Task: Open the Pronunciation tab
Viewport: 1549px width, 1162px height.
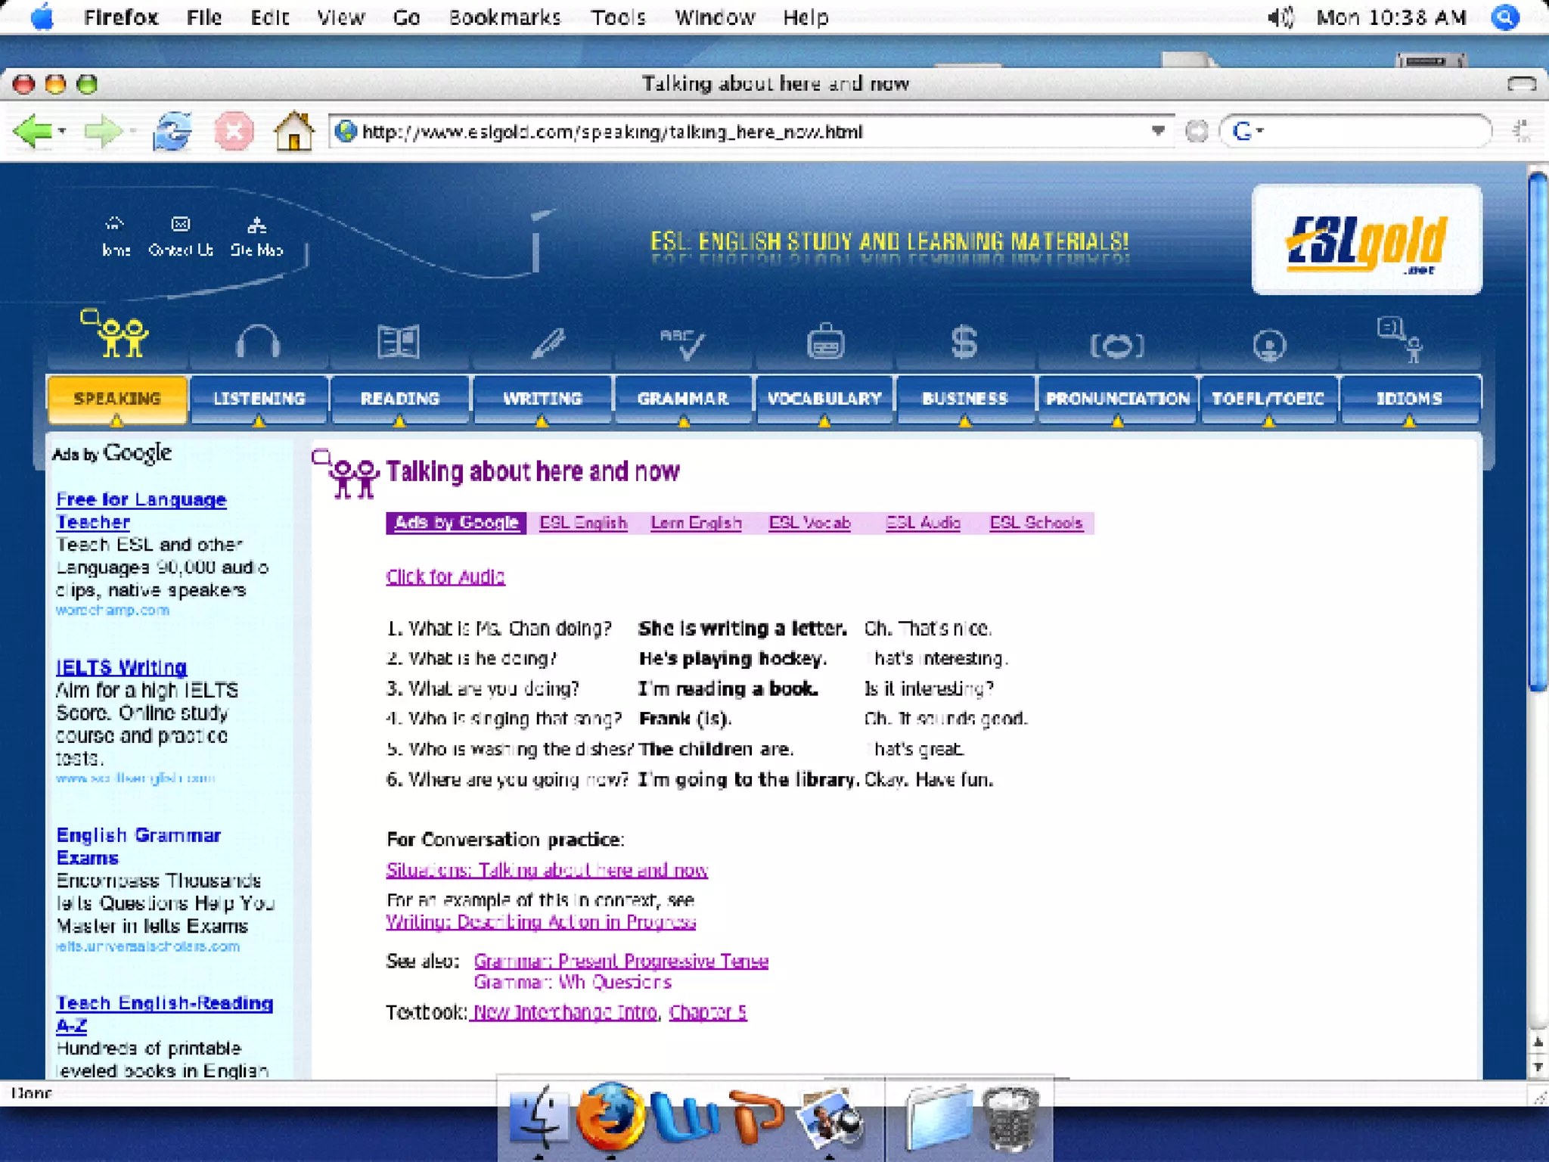Action: [x=1117, y=399]
